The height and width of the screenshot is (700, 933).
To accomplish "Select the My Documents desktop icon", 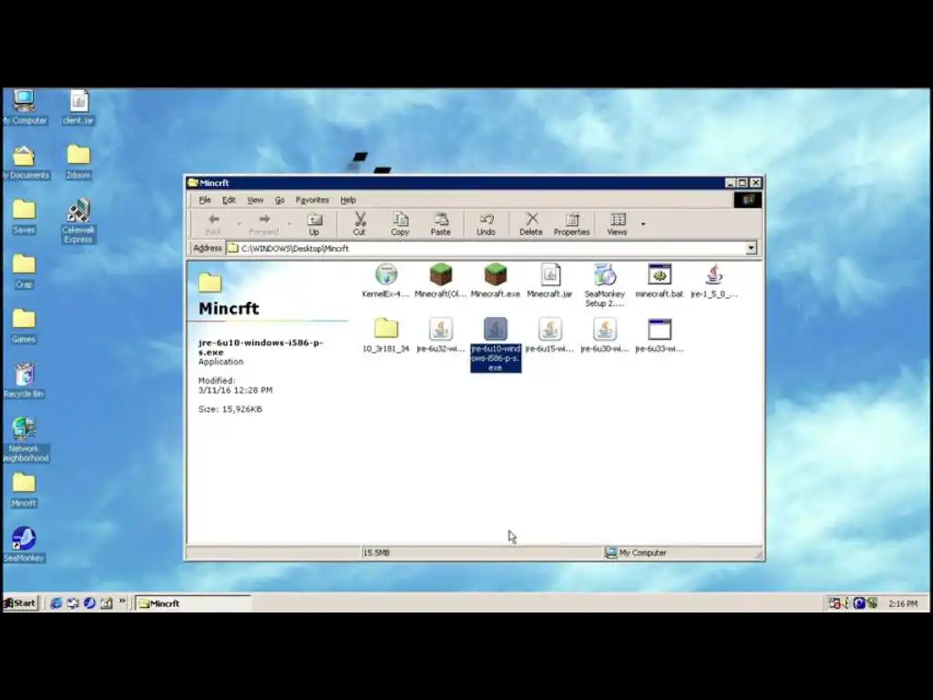I will pyautogui.click(x=24, y=162).
